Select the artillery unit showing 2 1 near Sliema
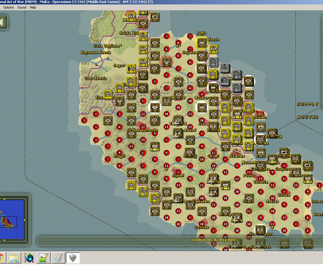This screenshot has width=323, height=265. coord(237,114)
